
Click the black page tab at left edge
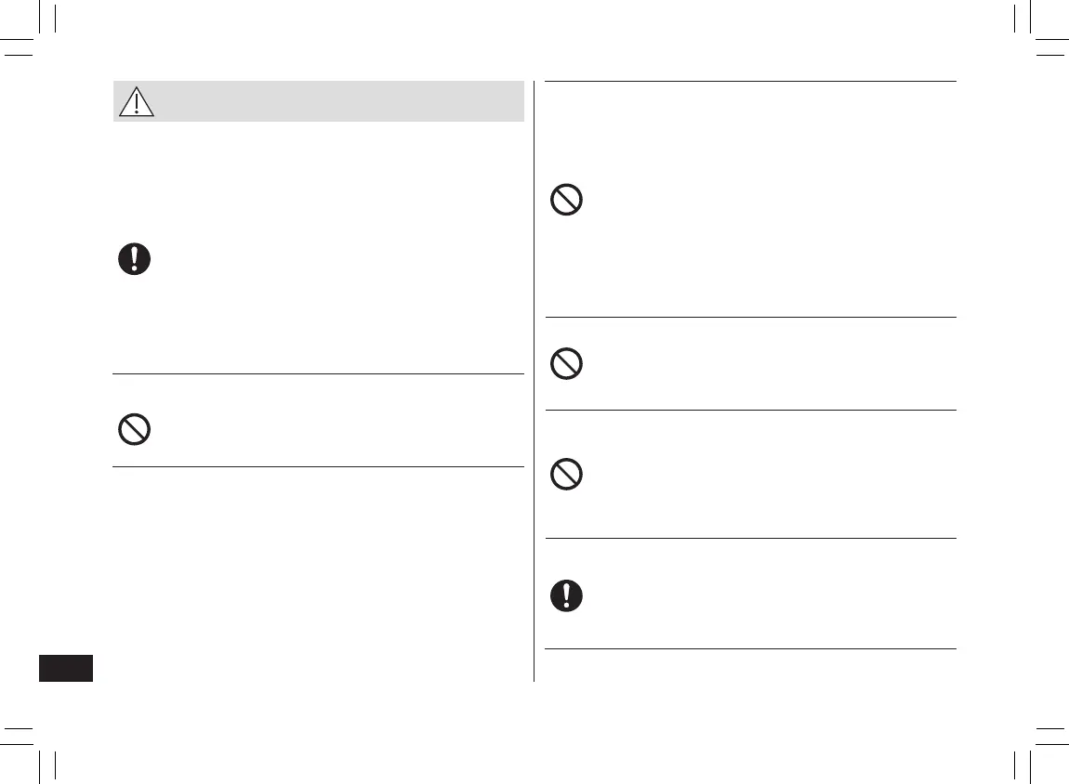(x=66, y=668)
